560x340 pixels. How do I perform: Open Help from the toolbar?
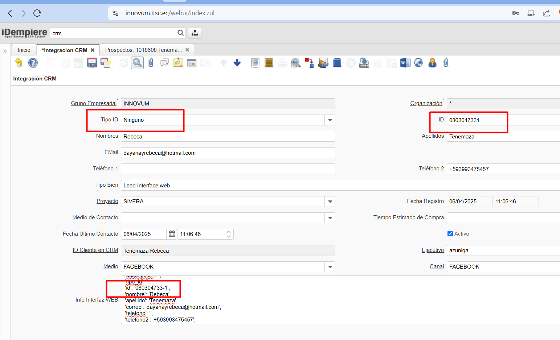tap(33, 63)
